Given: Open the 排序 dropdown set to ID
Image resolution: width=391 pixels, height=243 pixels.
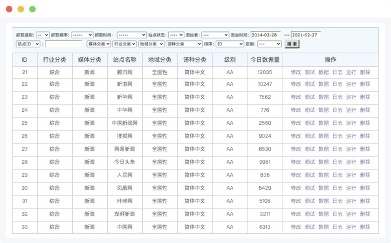Looking at the screenshot, I should click(230, 44).
